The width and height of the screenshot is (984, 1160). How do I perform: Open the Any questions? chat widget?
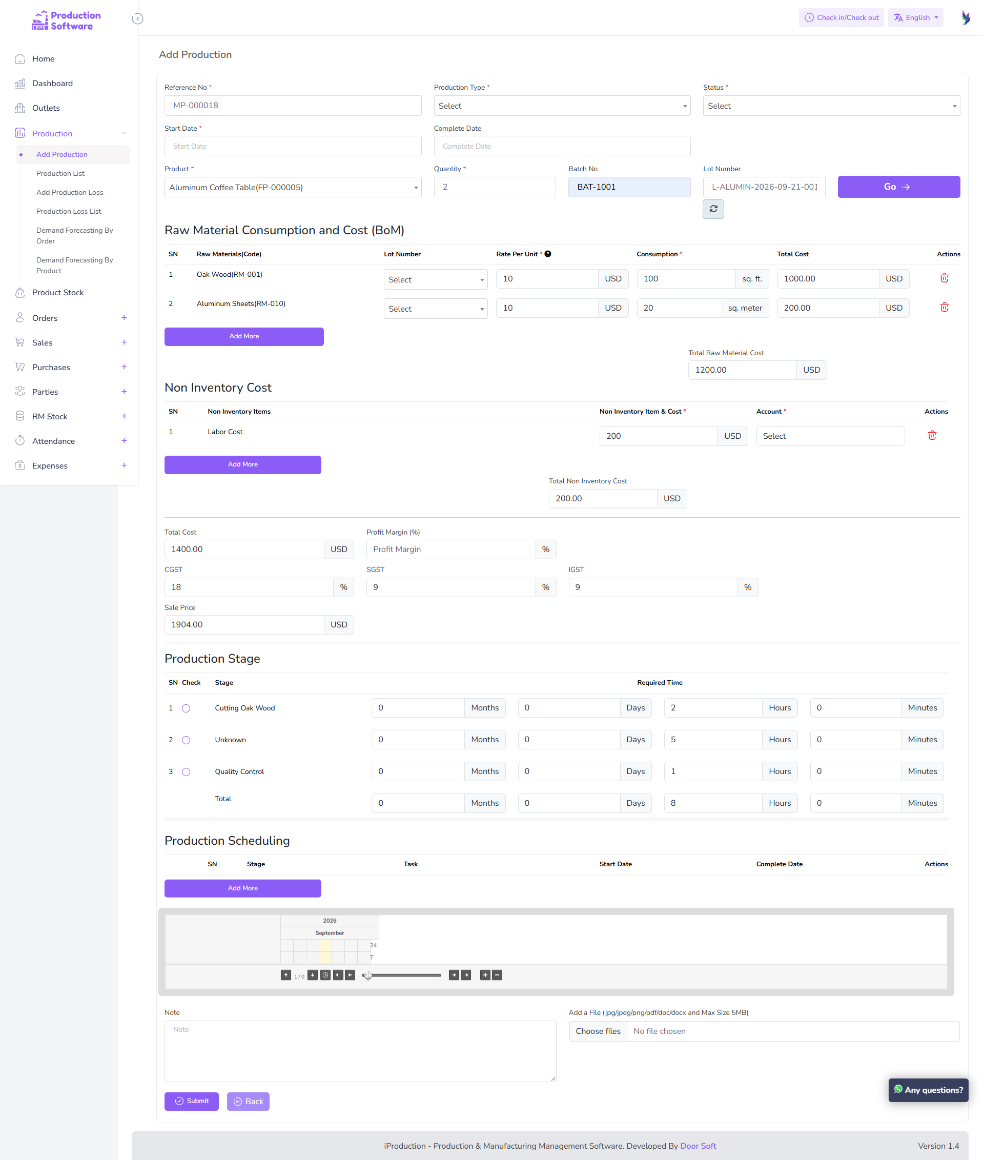[928, 1090]
